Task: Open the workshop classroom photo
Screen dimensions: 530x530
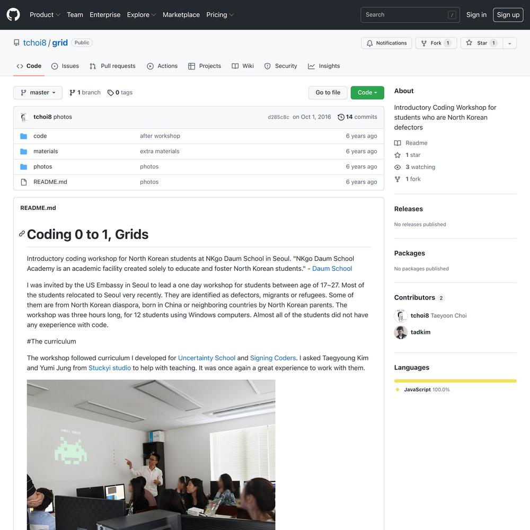Action: click(x=151, y=455)
